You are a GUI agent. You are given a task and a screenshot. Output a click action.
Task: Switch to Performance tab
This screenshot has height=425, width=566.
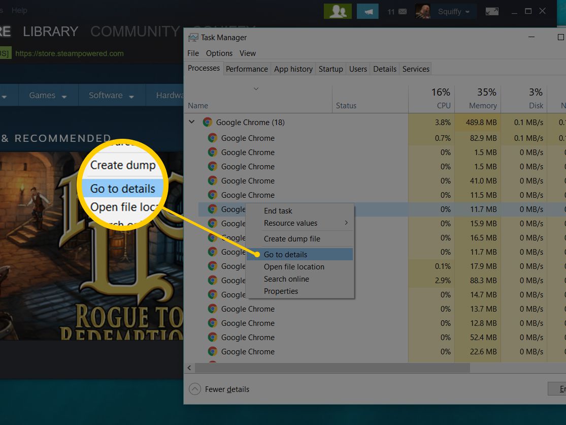pyautogui.click(x=247, y=69)
